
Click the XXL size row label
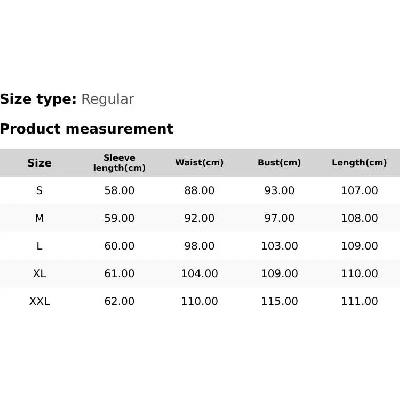tap(39, 301)
